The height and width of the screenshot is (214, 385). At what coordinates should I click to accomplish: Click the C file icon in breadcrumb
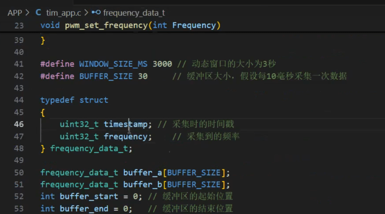click(38, 13)
